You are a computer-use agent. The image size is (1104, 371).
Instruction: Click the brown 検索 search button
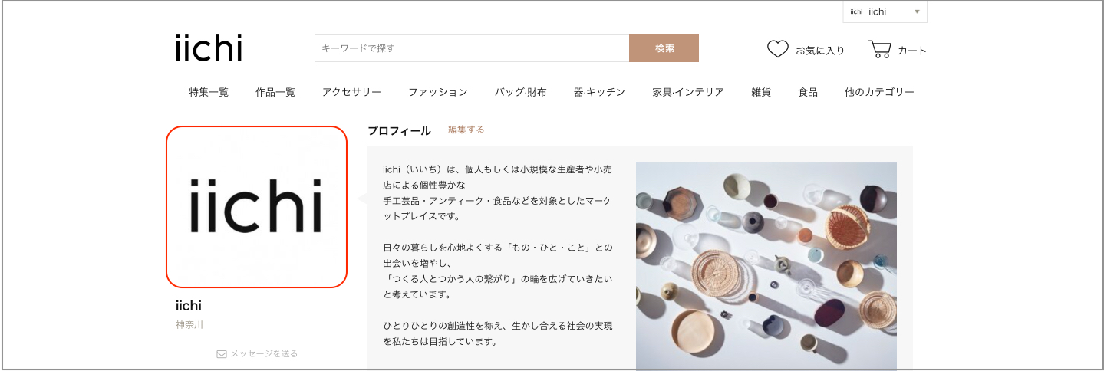(x=664, y=48)
